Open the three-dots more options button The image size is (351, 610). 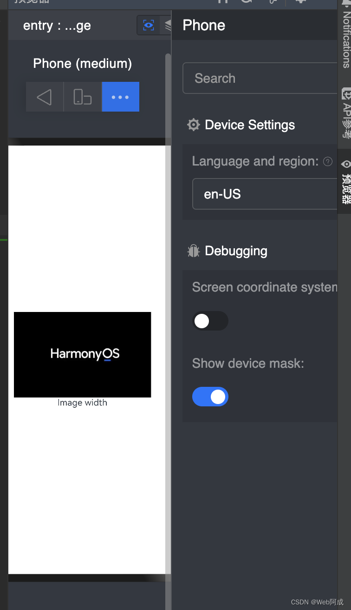click(120, 97)
